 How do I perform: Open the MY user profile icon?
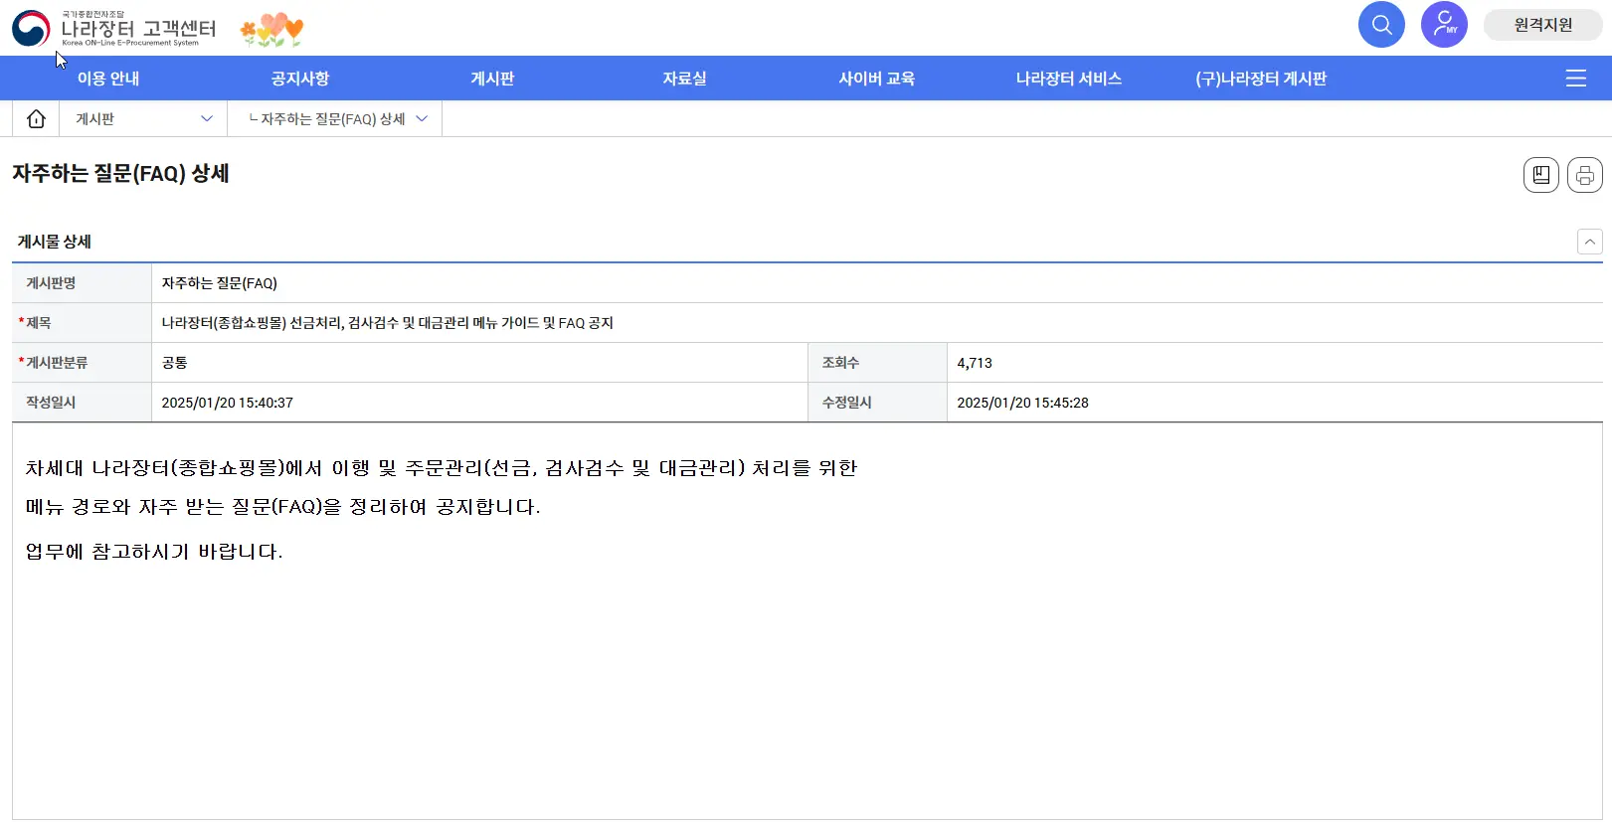[x=1444, y=25]
